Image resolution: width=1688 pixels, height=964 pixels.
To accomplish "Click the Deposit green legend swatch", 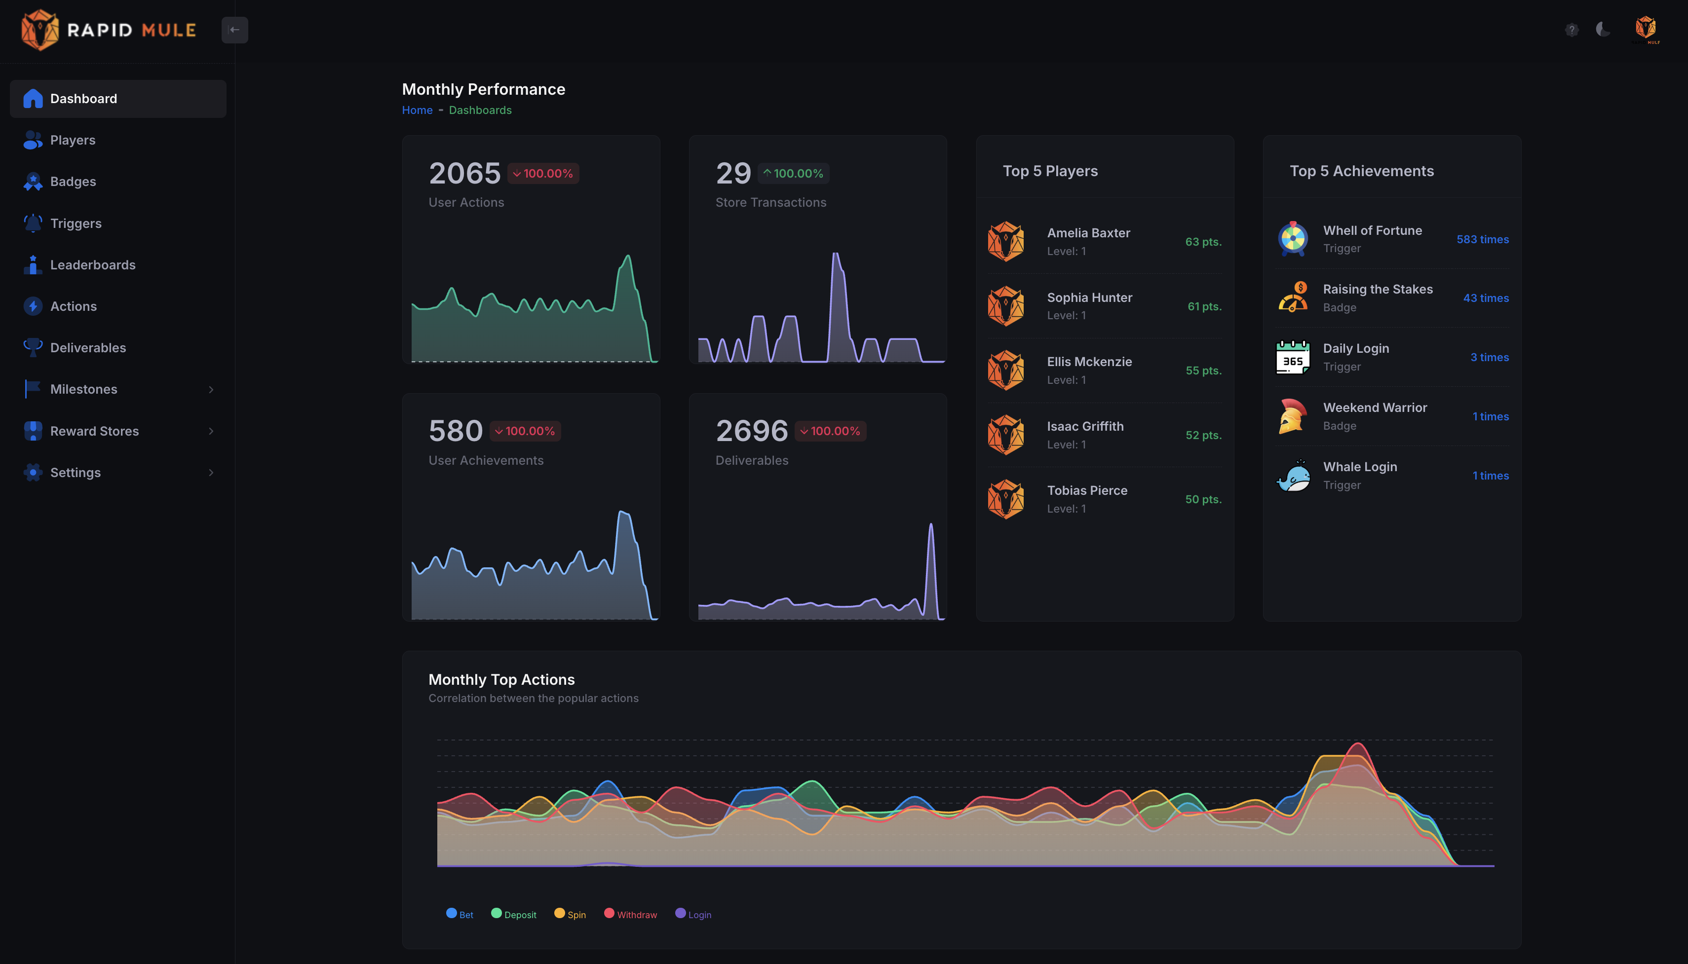I will coord(496,913).
